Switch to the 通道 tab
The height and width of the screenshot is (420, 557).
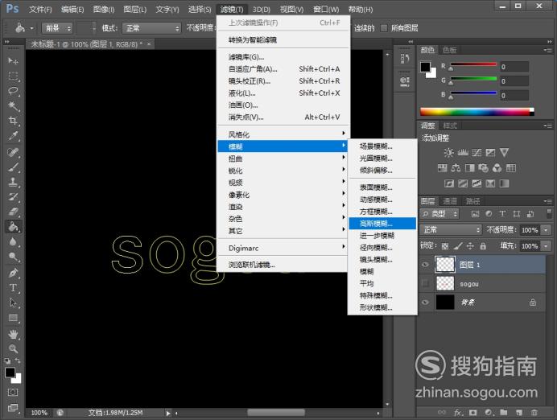click(450, 201)
